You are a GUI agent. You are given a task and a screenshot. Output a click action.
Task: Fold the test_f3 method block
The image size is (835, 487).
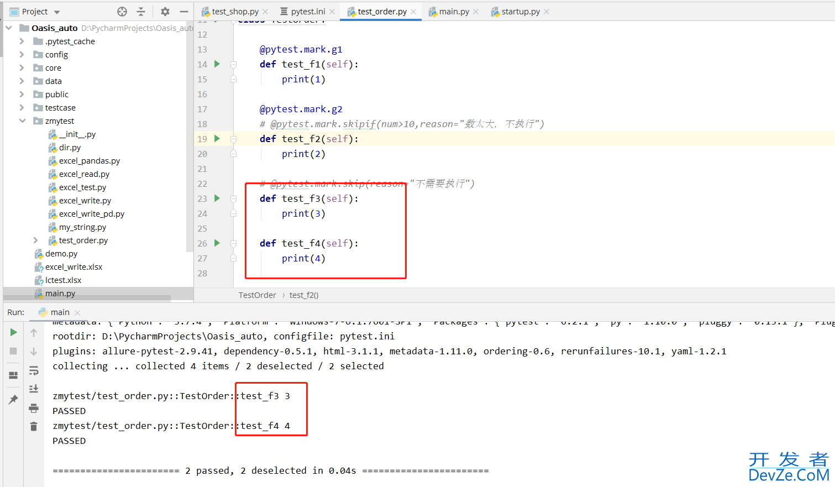pyautogui.click(x=233, y=199)
